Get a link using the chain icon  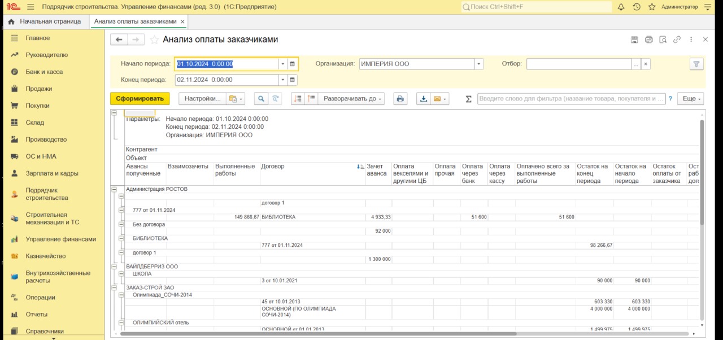pos(677,40)
